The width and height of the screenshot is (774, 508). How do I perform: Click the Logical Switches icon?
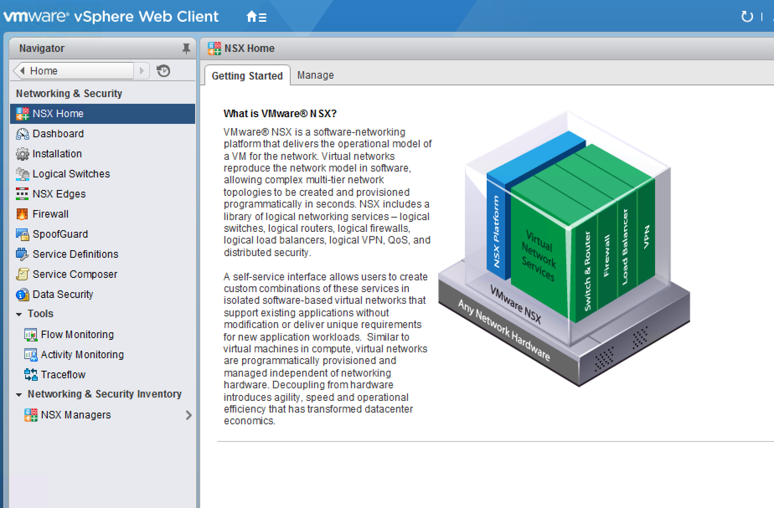pos(23,174)
